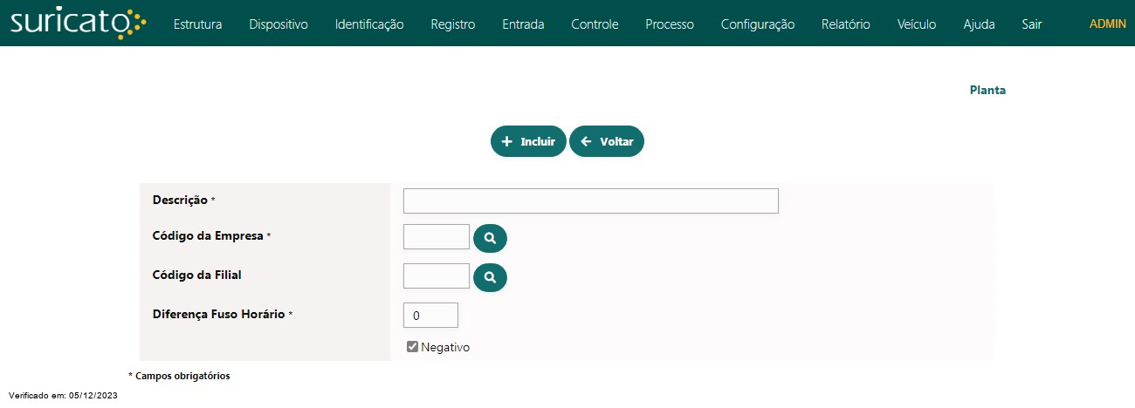The image size is (1135, 408).
Task: Open the Estrutura menu
Action: 197,24
